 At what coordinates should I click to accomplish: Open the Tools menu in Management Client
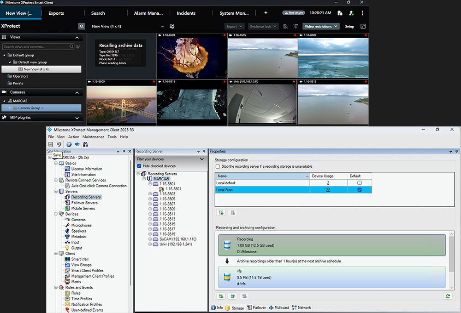coord(112,137)
